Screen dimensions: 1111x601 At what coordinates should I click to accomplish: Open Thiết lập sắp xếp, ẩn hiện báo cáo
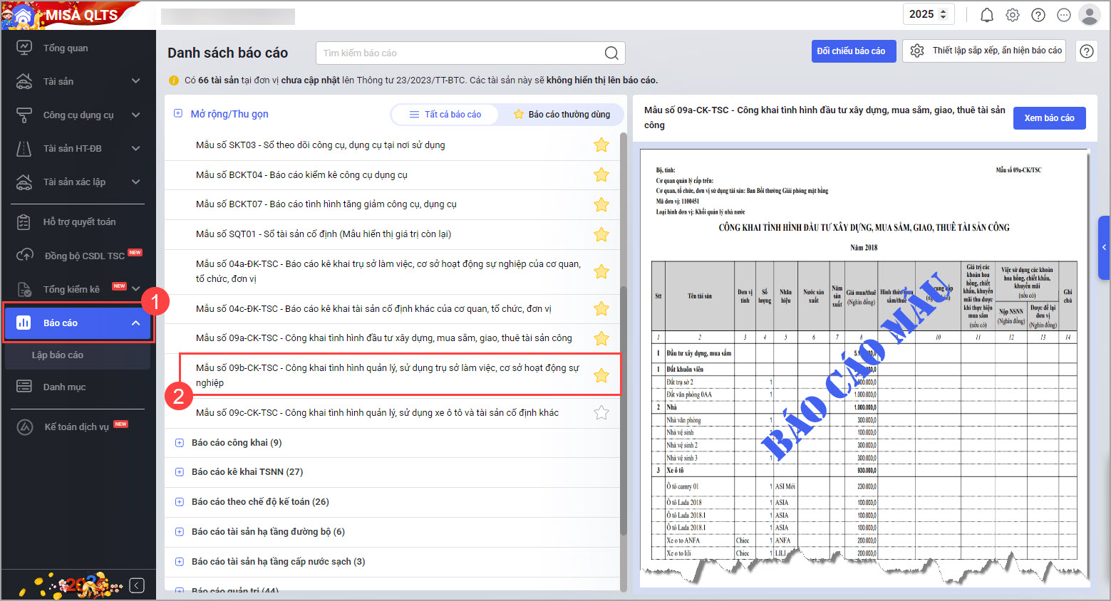point(984,51)
